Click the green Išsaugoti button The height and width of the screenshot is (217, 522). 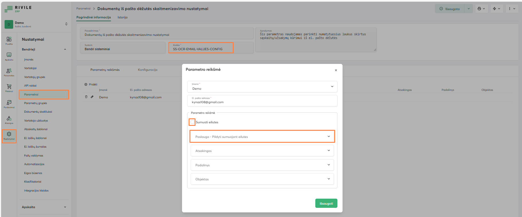[x=326, y=204]
